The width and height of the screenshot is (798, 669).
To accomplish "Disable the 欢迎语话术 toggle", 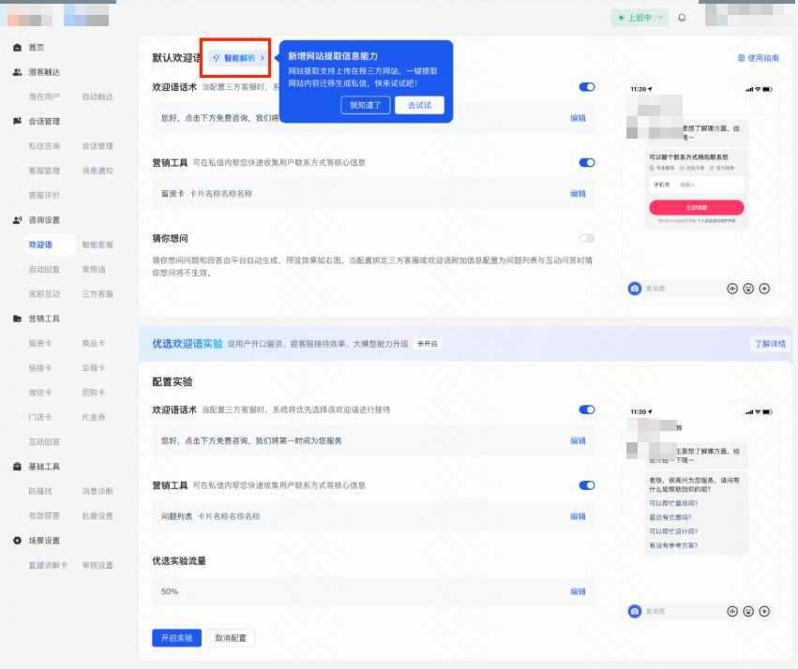I will coord(587,86).
